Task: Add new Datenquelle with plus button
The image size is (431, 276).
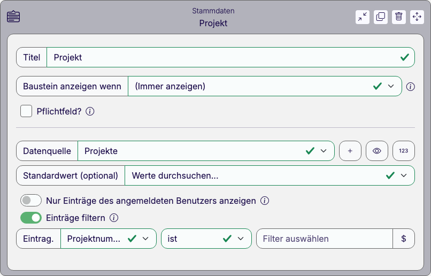Action: tap(350, 151)
